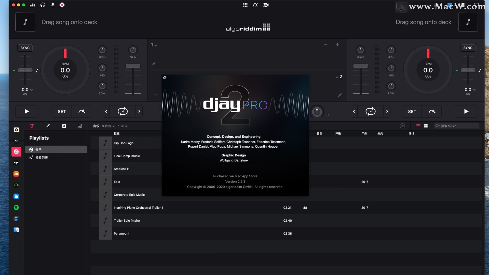Image resolution: width=489 pixels, height=275 pixels.
Task: Open the grid layout view icon
Action: [245, 5]
